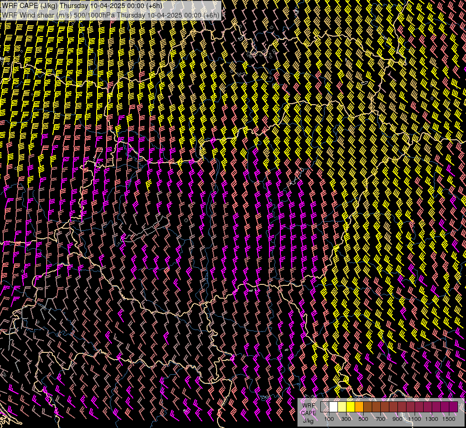Select the bright yellow 300–400 CAPE swatch

click(x=351, y=407)
